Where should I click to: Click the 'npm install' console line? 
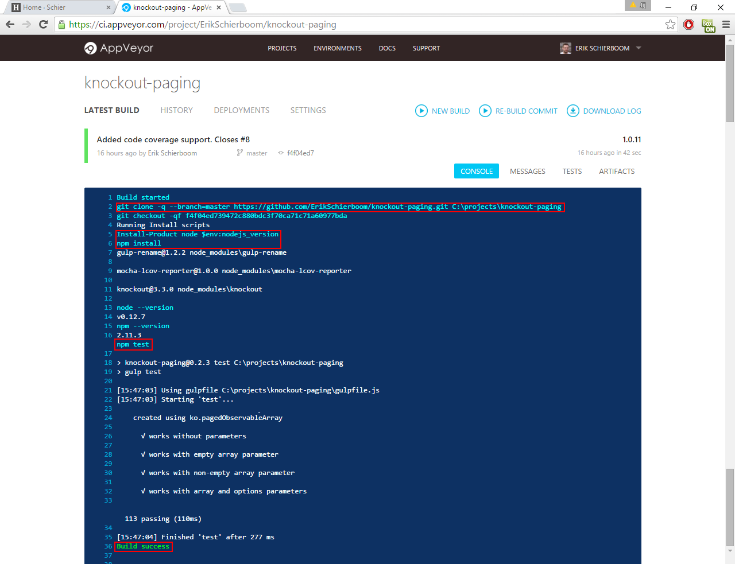pyautogui.click(x=138, y=243)
